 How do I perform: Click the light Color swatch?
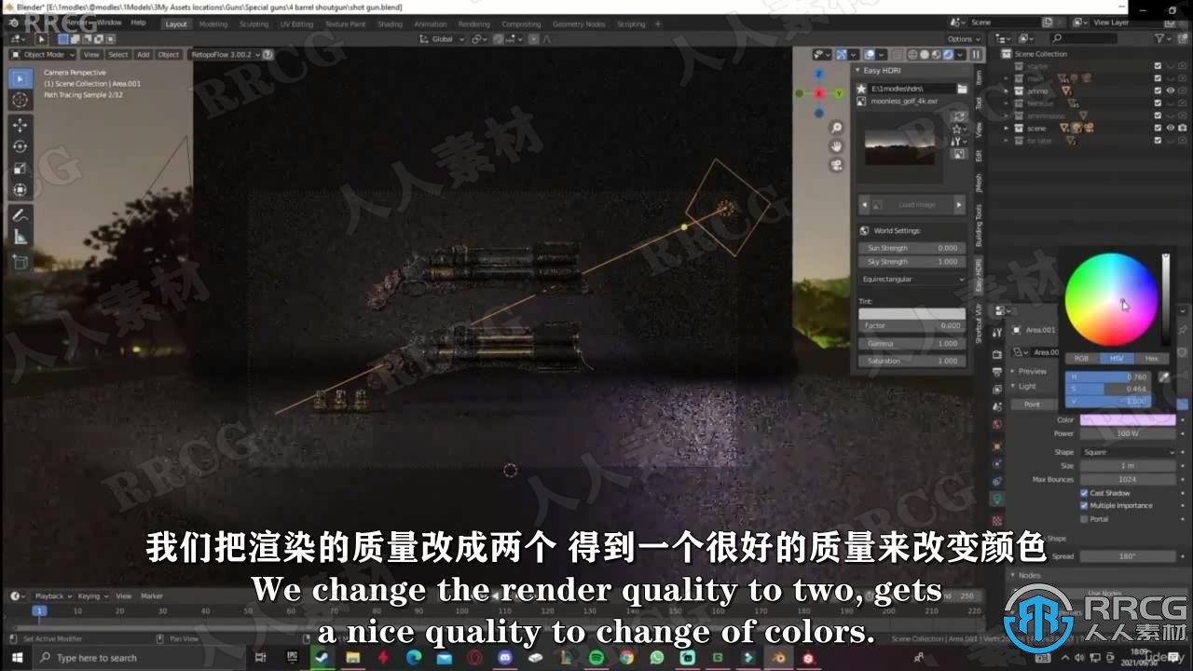click(1128, 420)
